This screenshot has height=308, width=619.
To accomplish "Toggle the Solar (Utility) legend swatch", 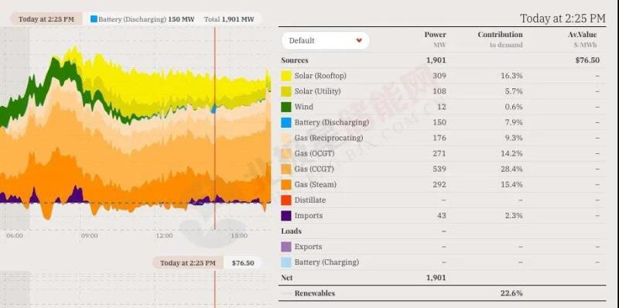I will coord(286,91).
